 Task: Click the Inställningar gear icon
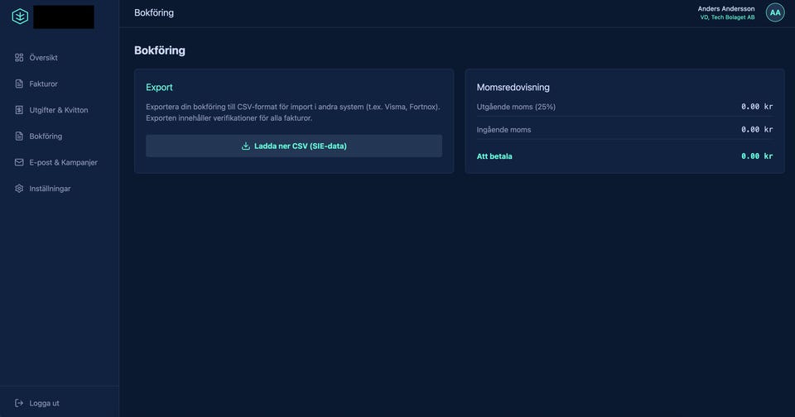[x=19, y=189]
